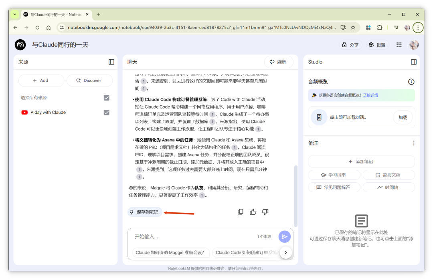Open Chrome menu three dots

click(x=418, y=28)
